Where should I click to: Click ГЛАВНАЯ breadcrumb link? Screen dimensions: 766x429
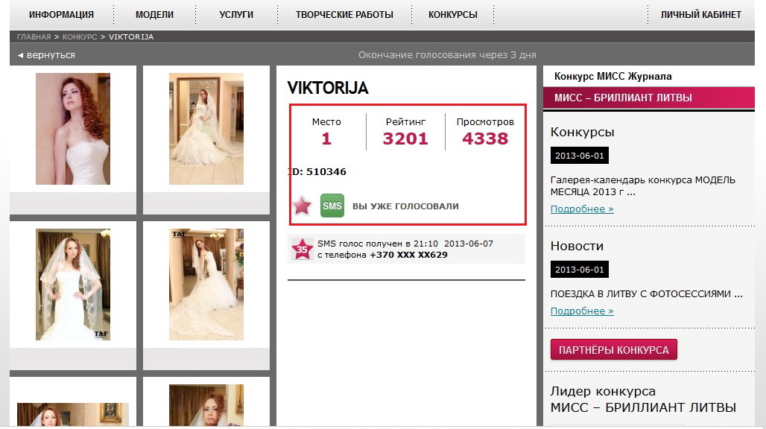point(34,36)
